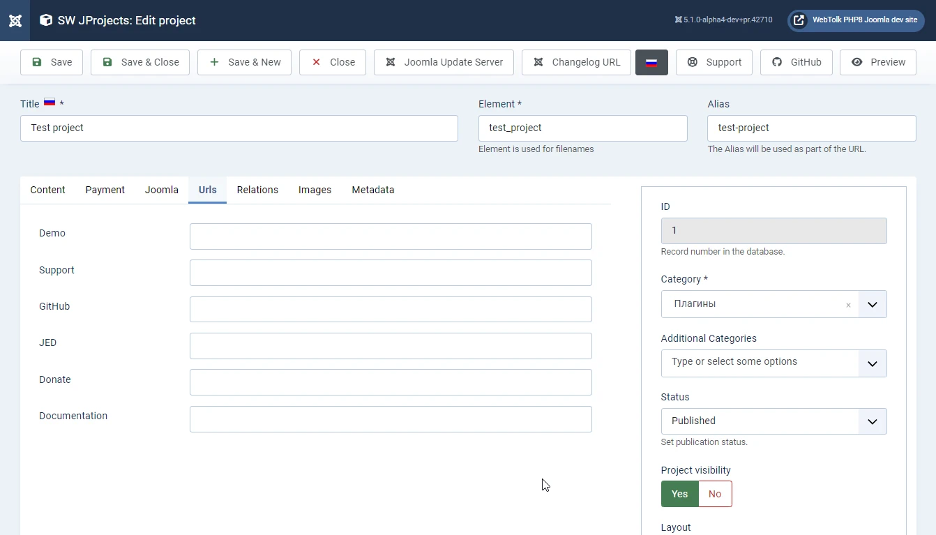Clear the selected category with the x
936x535 pixels.
(848, 306)
